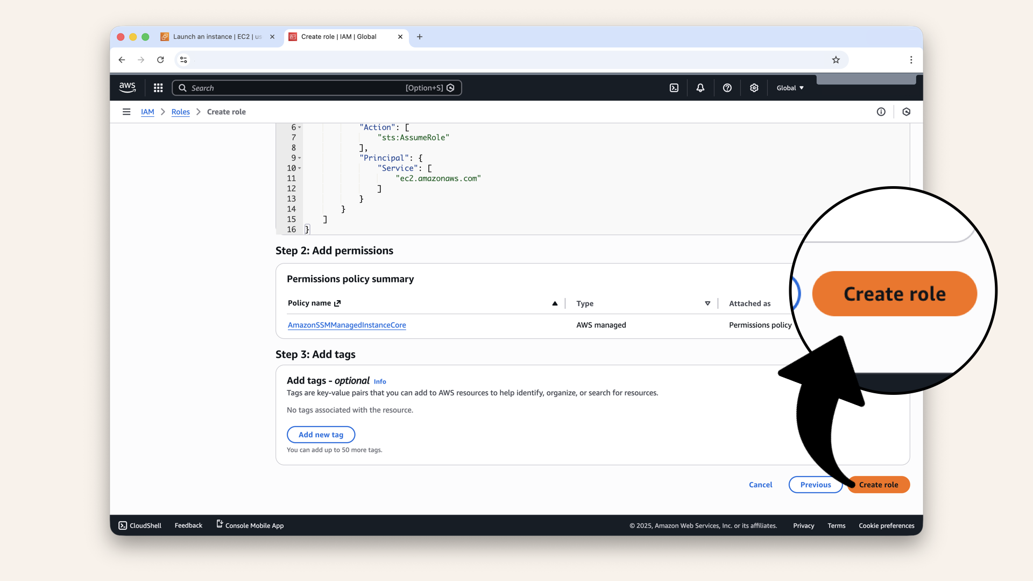Screen dimensions: 1033x581
Task: Open the help question mark menu
Action: [x=727, y=88]
